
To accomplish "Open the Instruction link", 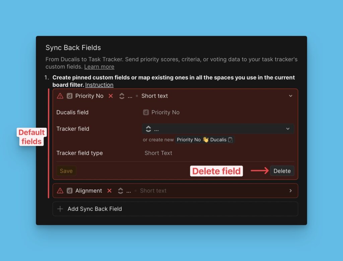I will tap(99, 85).
